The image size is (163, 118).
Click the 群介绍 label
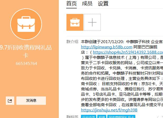pyautogui.click(x=72, y=42)
